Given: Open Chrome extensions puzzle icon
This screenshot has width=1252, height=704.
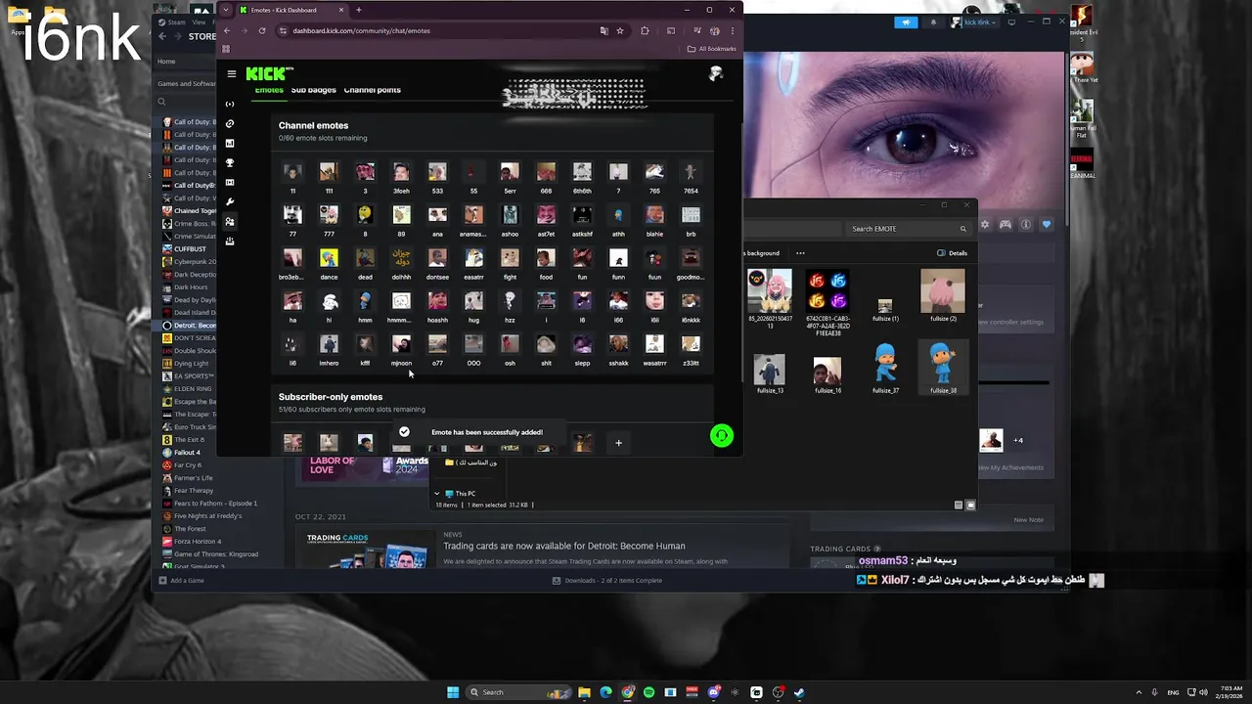Looking at the screenshot, I should click(645, 30).
